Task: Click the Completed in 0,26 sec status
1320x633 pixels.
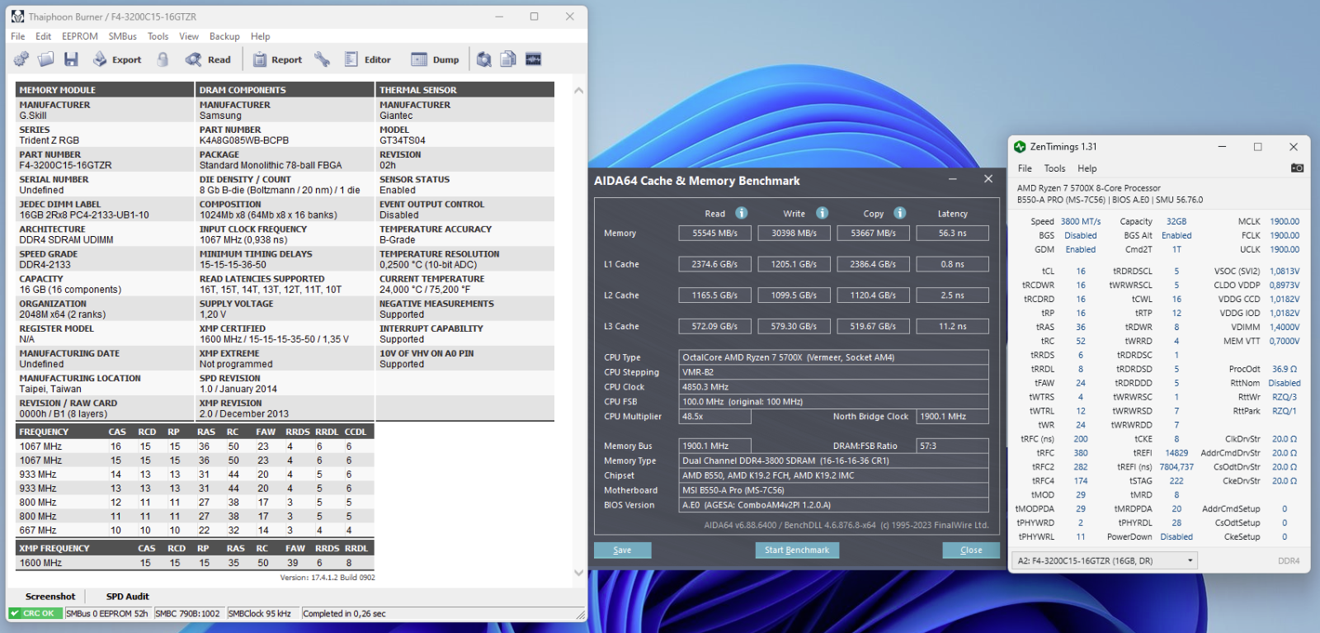Action: click(x=344, y=613)
